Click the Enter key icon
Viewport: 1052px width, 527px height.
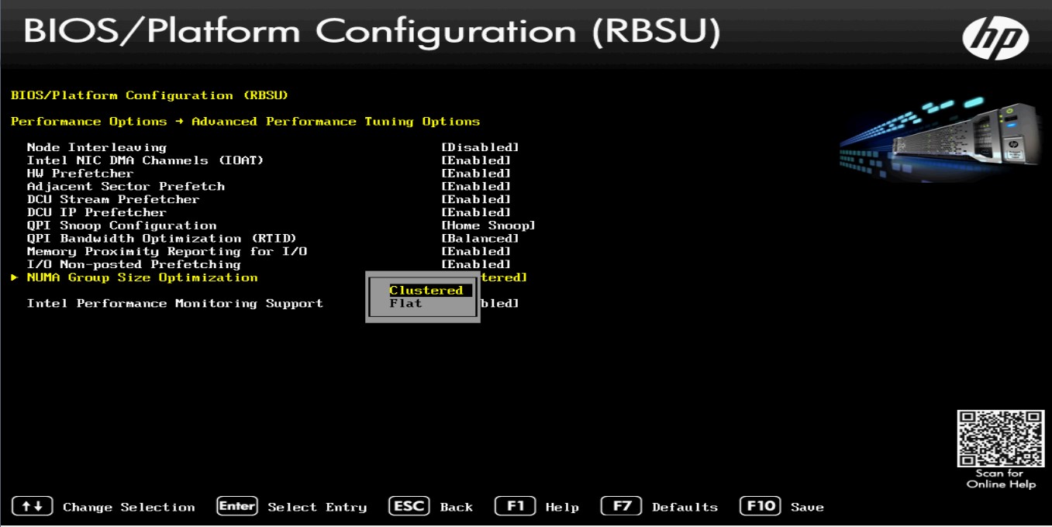237,506
